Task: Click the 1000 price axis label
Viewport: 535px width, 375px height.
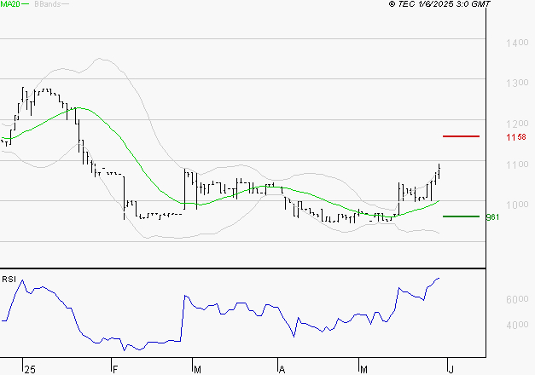Action: click(x=515, y=205)
